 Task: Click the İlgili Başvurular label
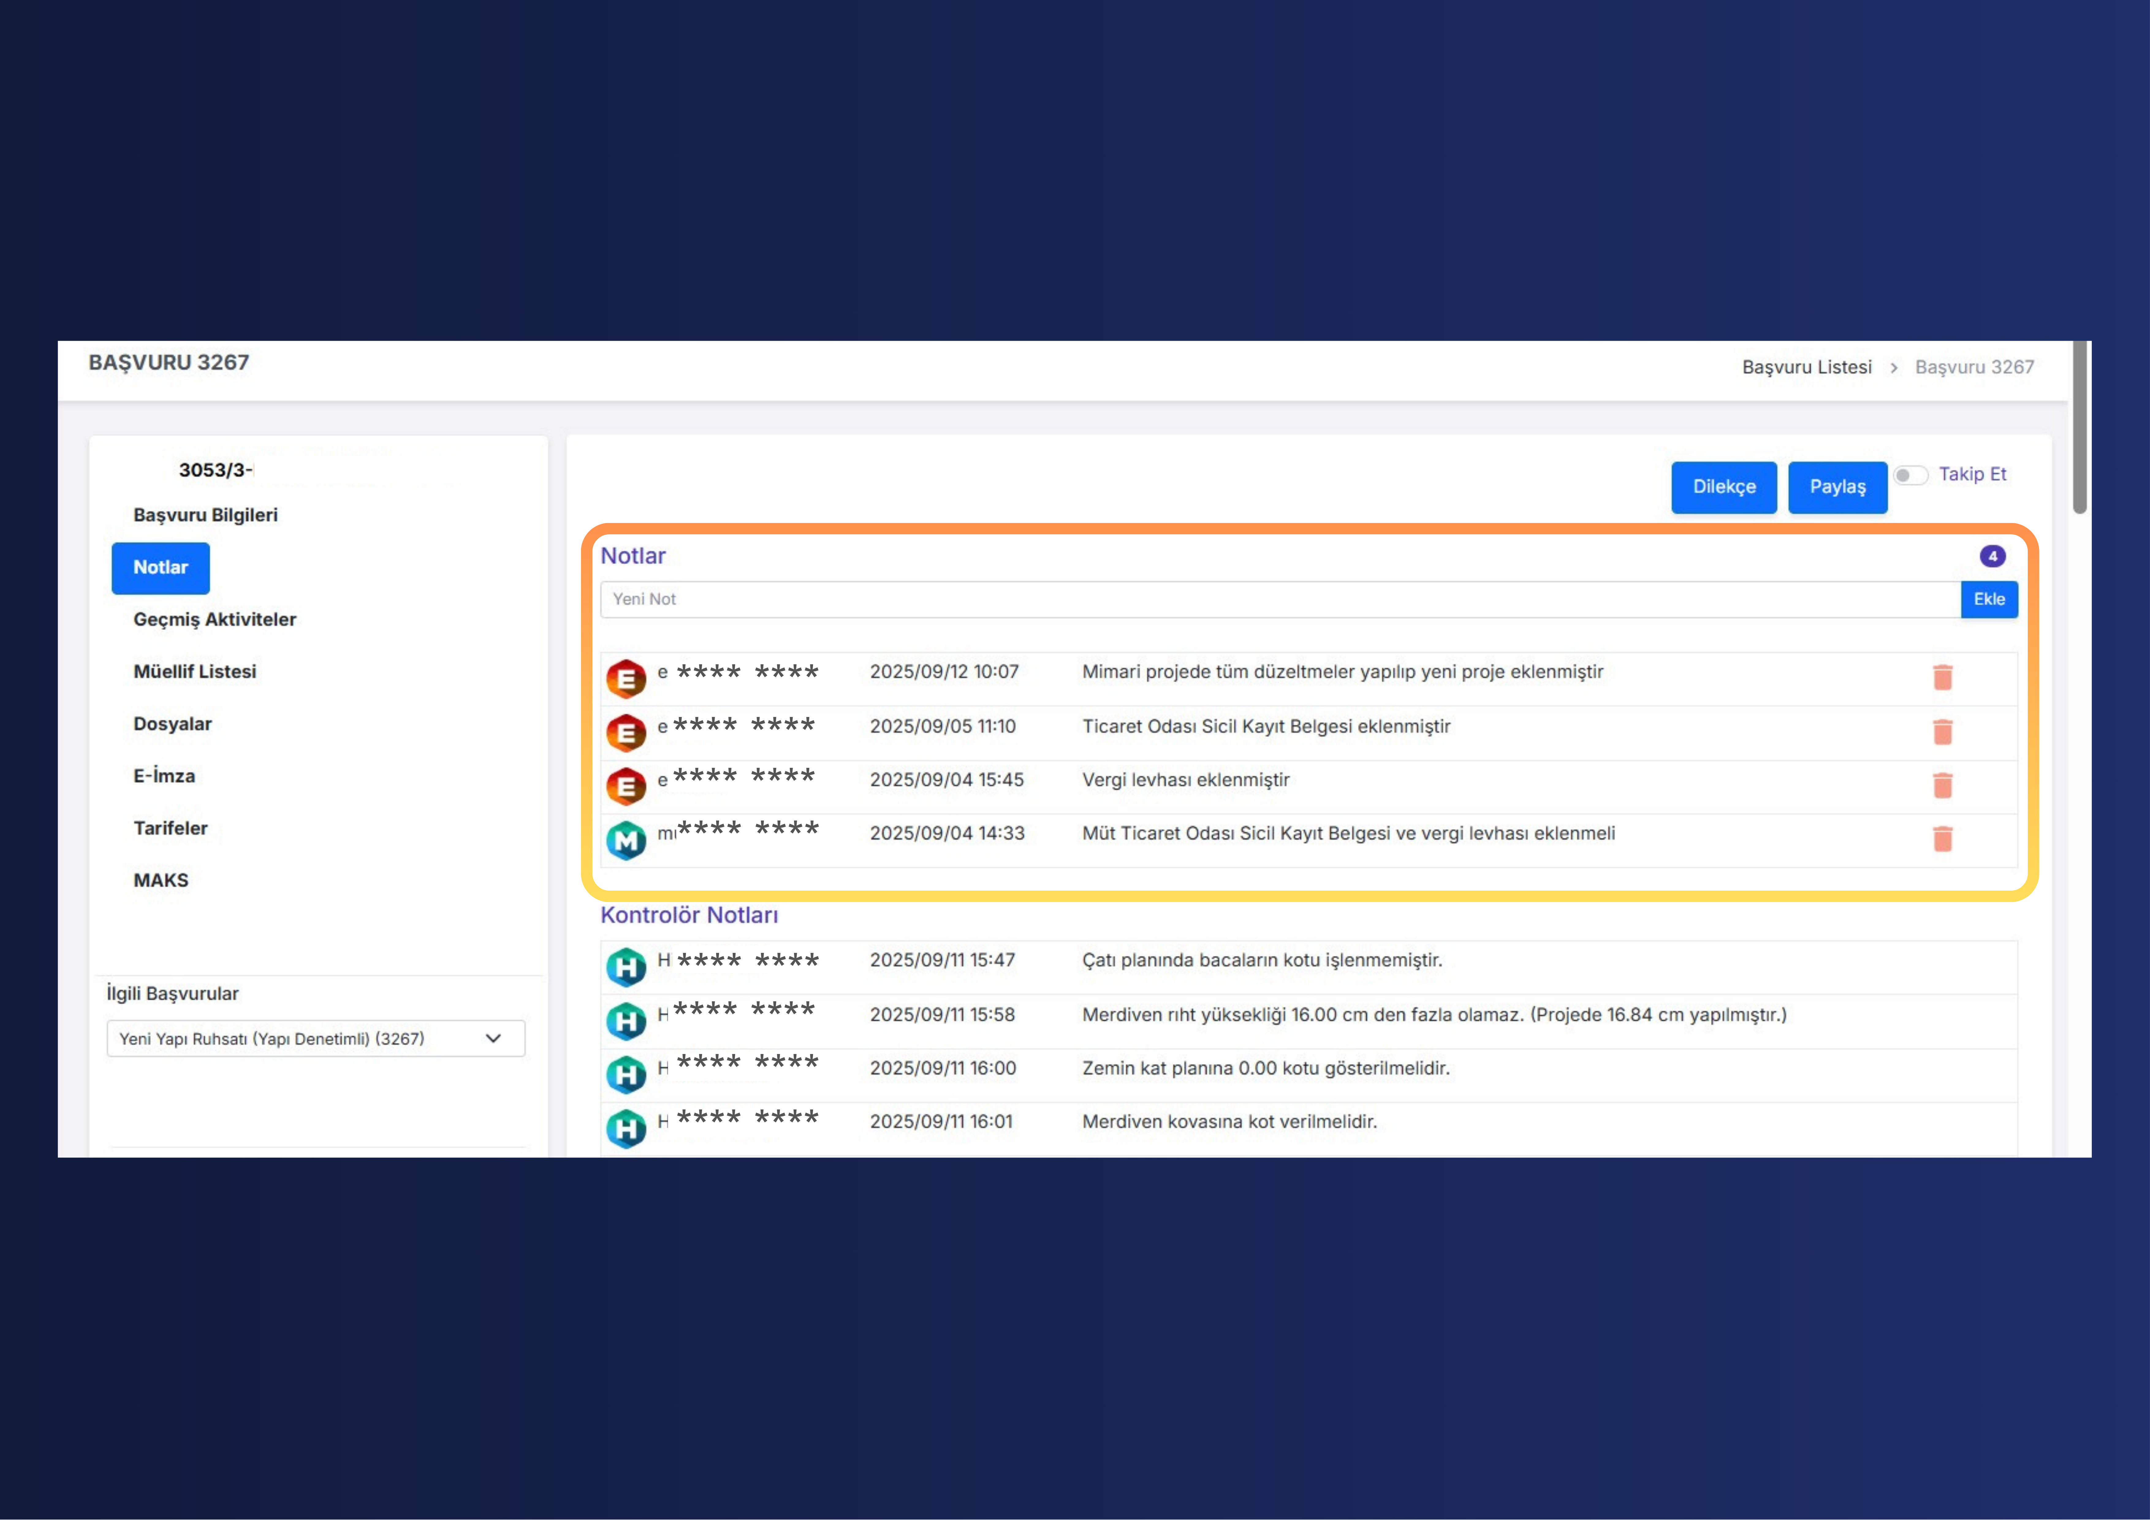172,994
